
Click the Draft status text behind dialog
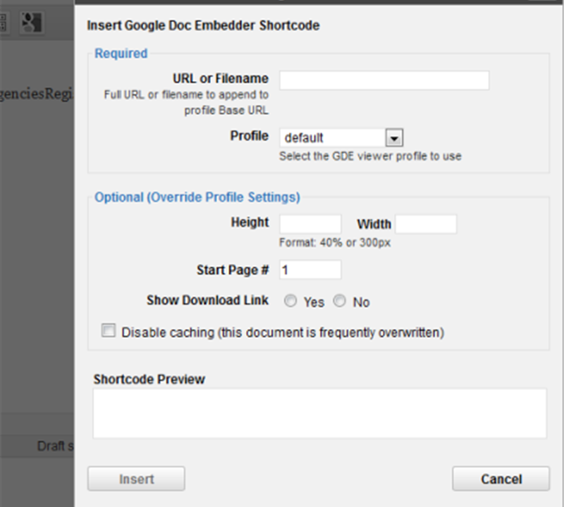point(55,446)
